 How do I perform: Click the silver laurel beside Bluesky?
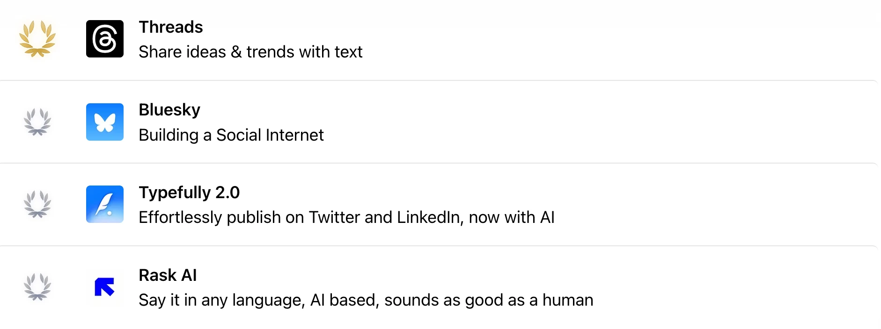click(x=37, y=122)
